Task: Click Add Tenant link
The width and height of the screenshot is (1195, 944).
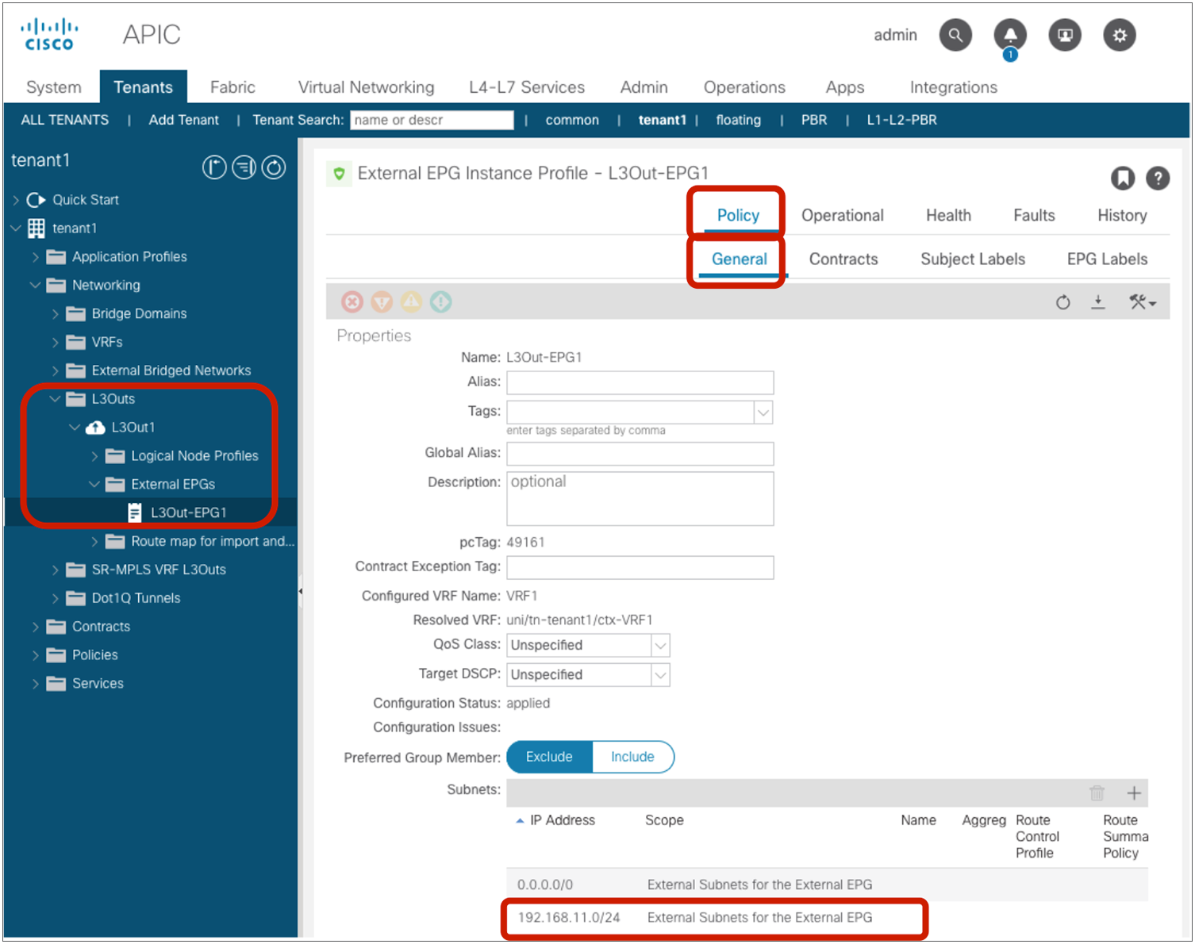Action: tap(183, 120)
